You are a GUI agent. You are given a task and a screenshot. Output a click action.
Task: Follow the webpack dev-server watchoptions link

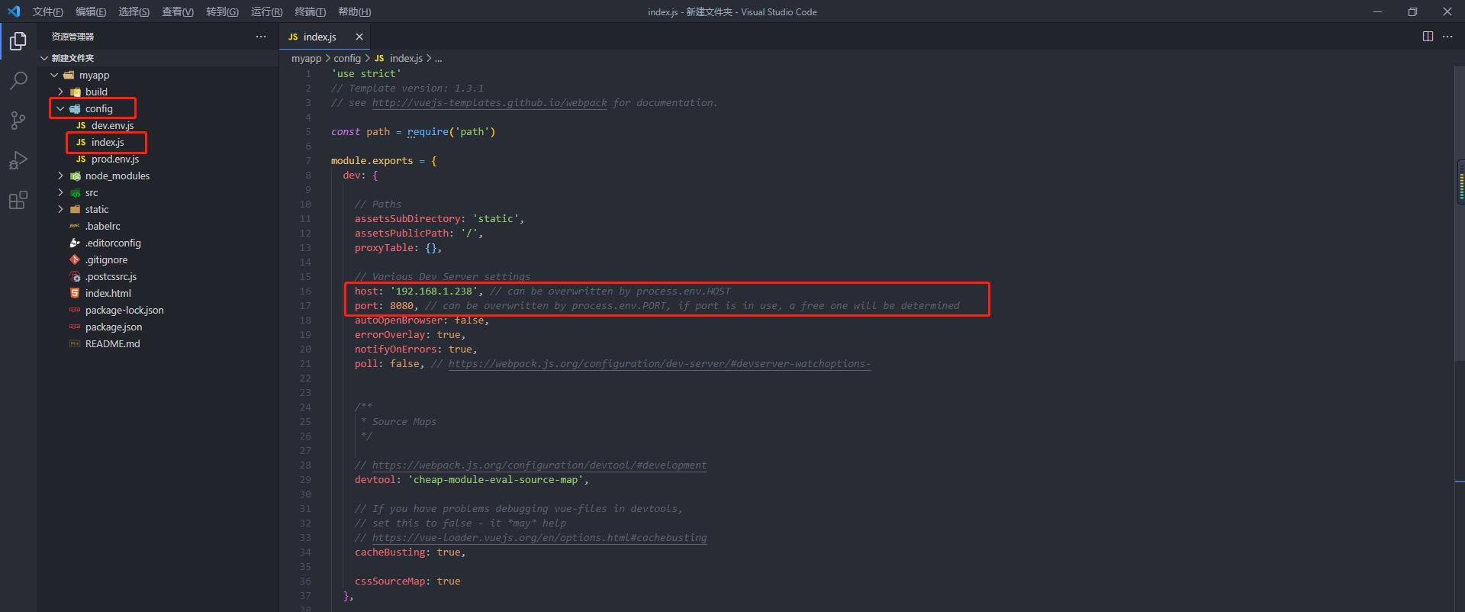pos(659,363)
